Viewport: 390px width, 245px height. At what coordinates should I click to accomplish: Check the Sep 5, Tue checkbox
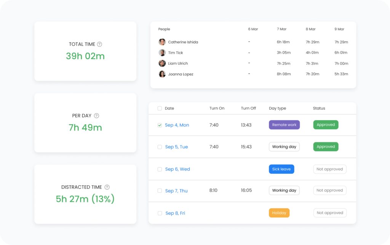click(160, 147)
